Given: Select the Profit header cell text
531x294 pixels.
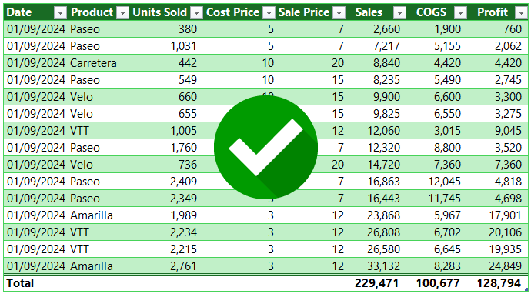Looking at the screenshot, I should coord(493,12).
